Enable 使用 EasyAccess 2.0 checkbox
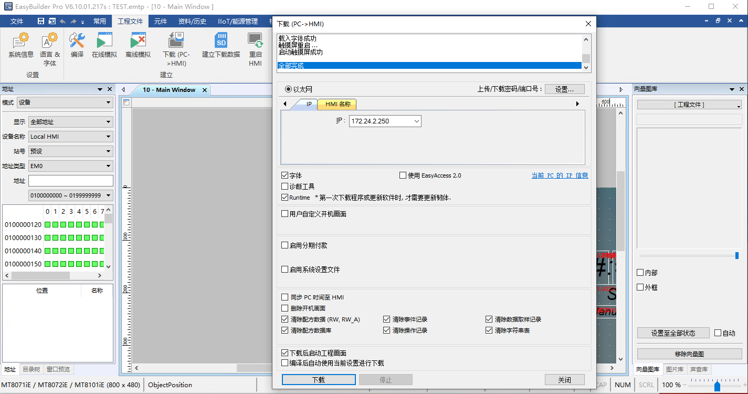The height and width of the screenshot is (394, 748). (x=403, y=175)
